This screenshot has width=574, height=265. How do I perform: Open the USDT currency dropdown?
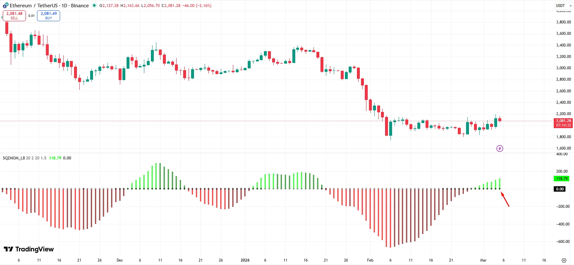pos(564,6)
